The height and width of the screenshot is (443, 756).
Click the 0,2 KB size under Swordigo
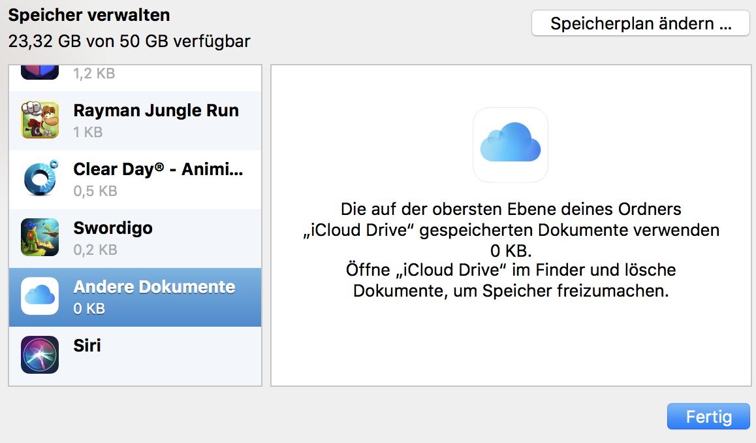[95, 250]
